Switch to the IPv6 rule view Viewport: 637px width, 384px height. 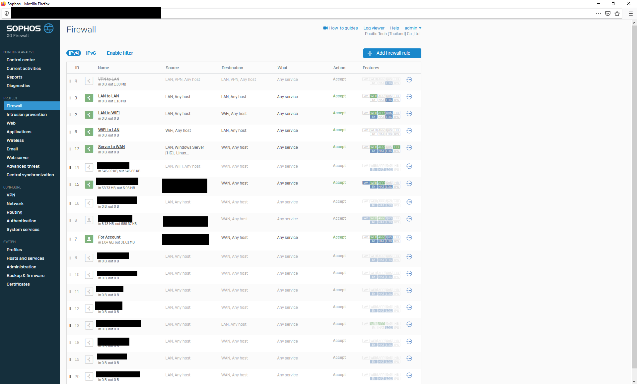coord(91,53)
